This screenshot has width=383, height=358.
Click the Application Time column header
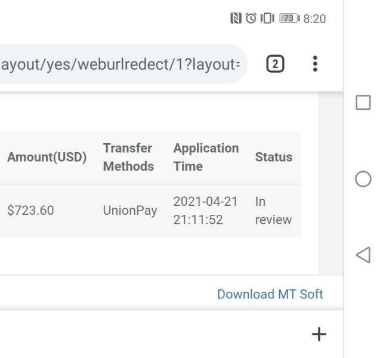206,158
